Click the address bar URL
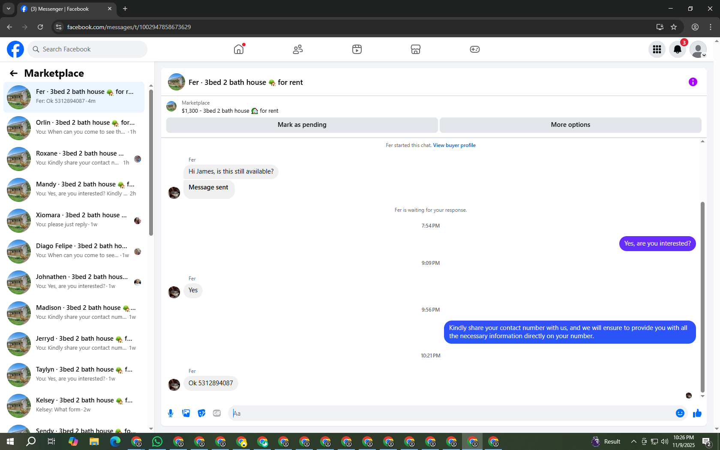 tap(129, 27)
